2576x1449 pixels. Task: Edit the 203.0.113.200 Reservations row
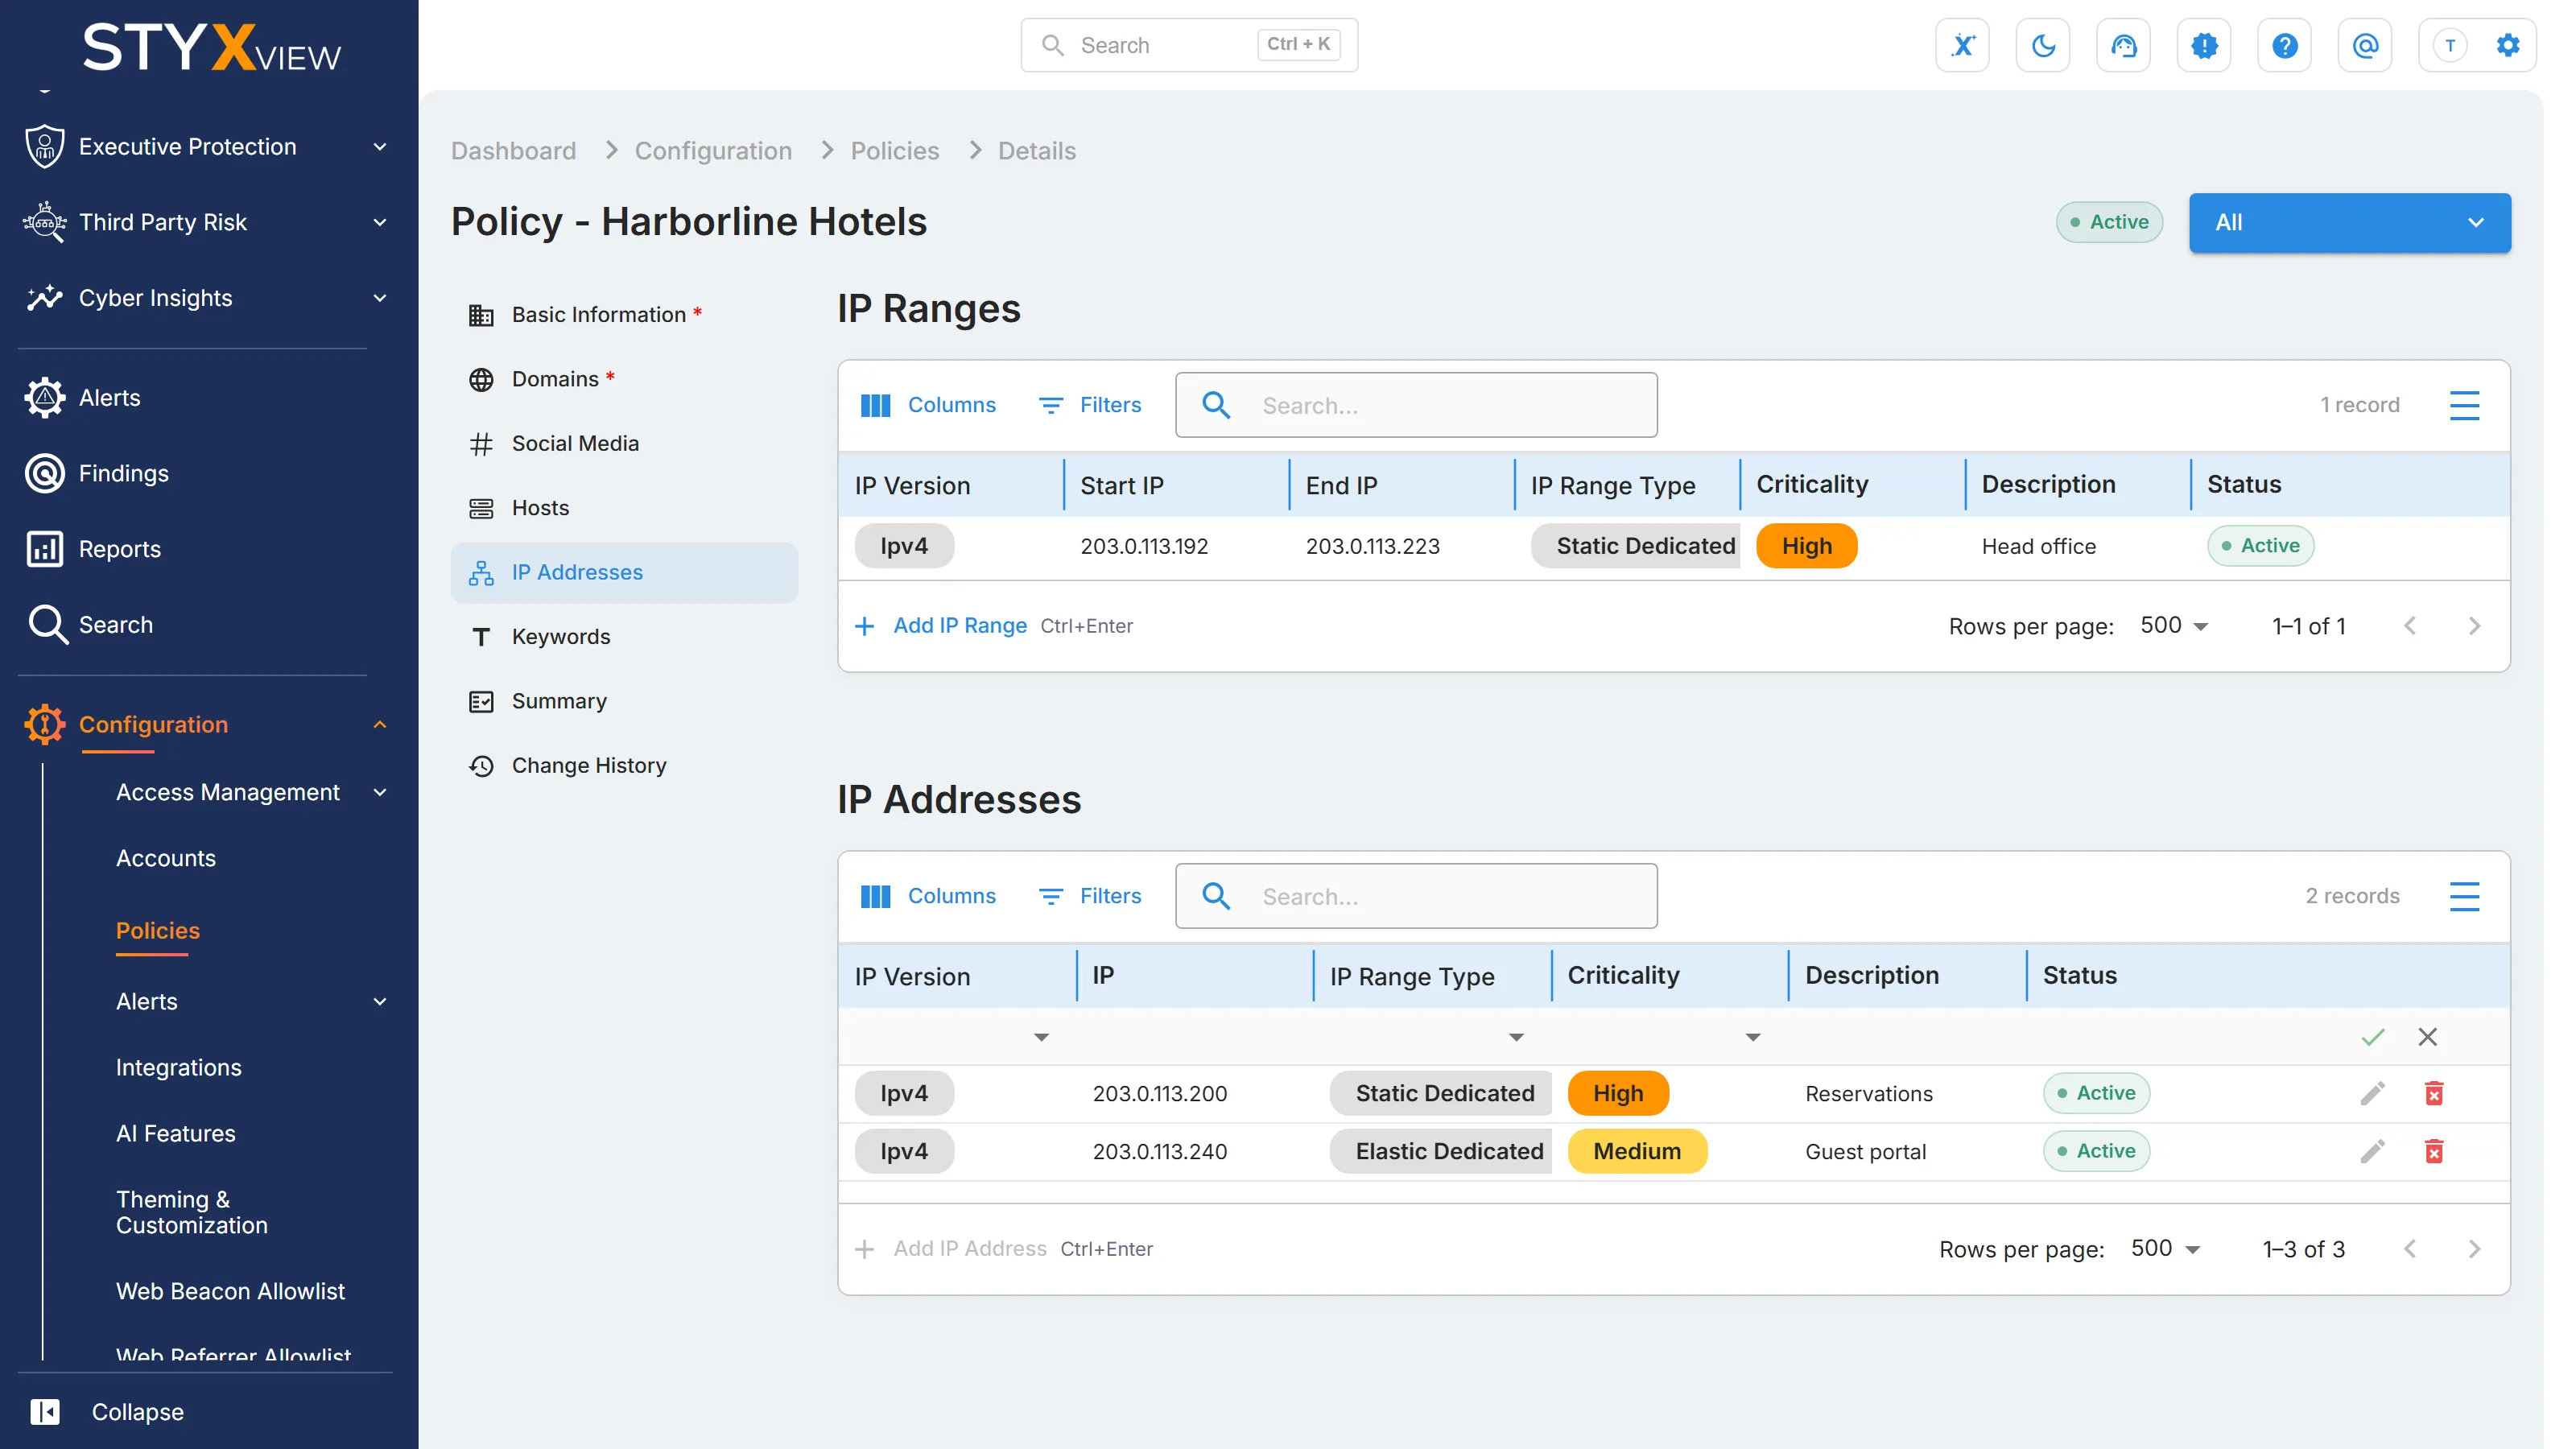click(2372, 1093)
